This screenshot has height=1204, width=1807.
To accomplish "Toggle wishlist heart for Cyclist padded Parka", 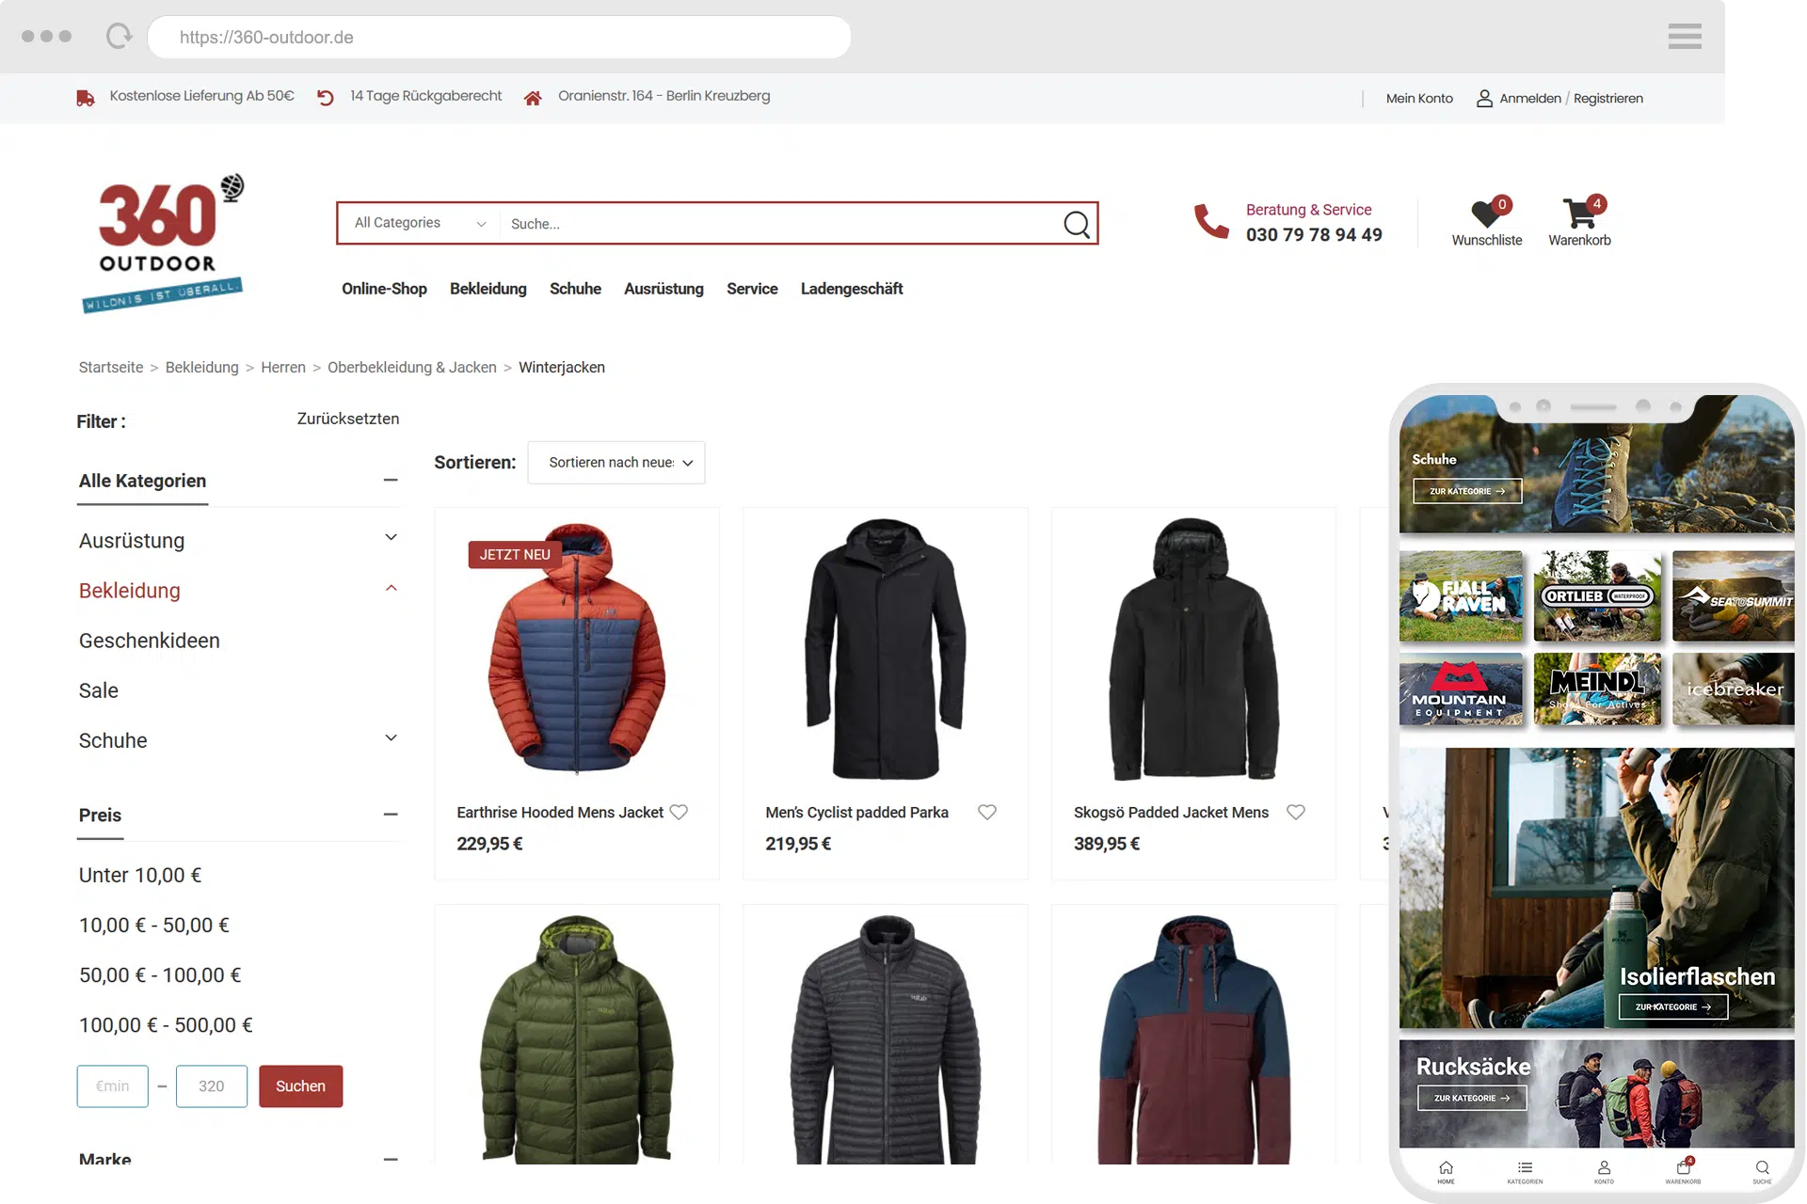I will [x=986, y=812].
